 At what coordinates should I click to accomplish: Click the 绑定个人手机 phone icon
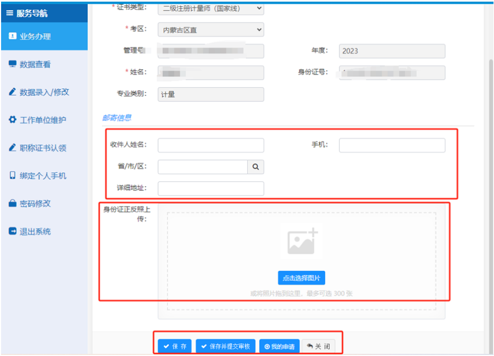point(12,175)
